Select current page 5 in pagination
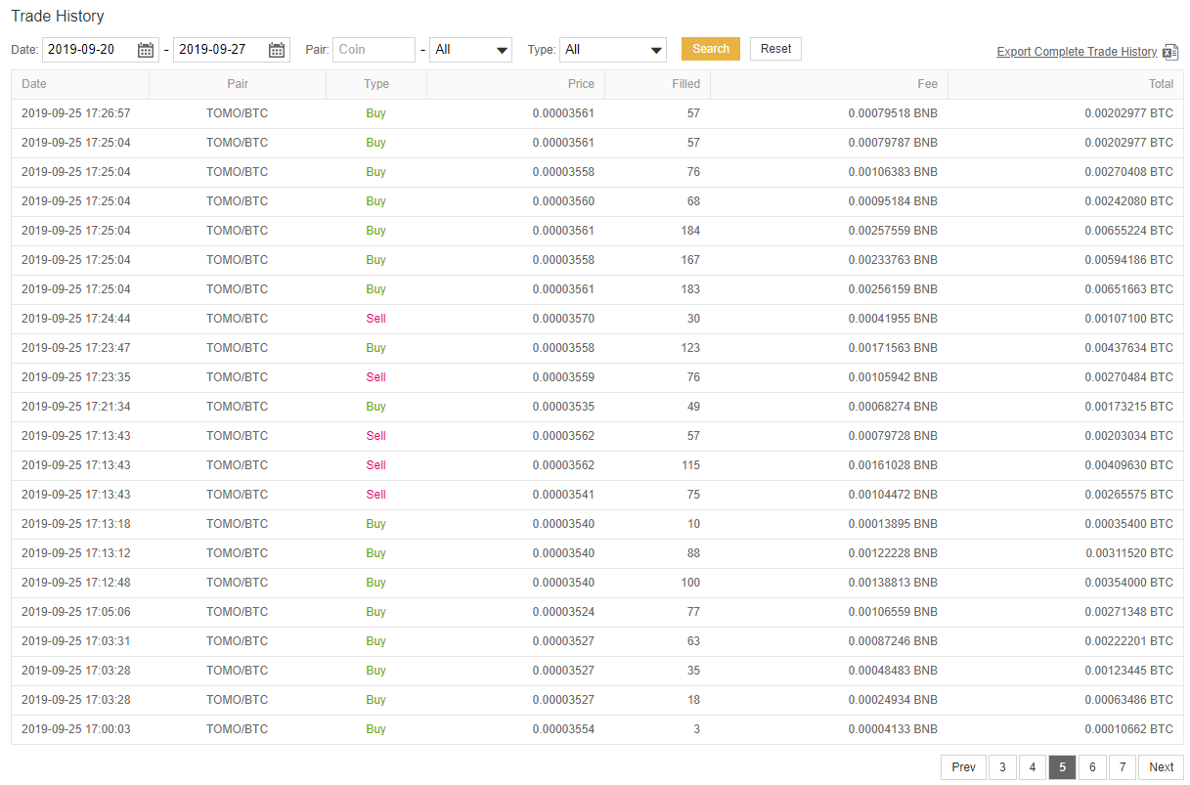Image resolution: width=1190 pixels, height=785 pixels. coord(1063,767)
